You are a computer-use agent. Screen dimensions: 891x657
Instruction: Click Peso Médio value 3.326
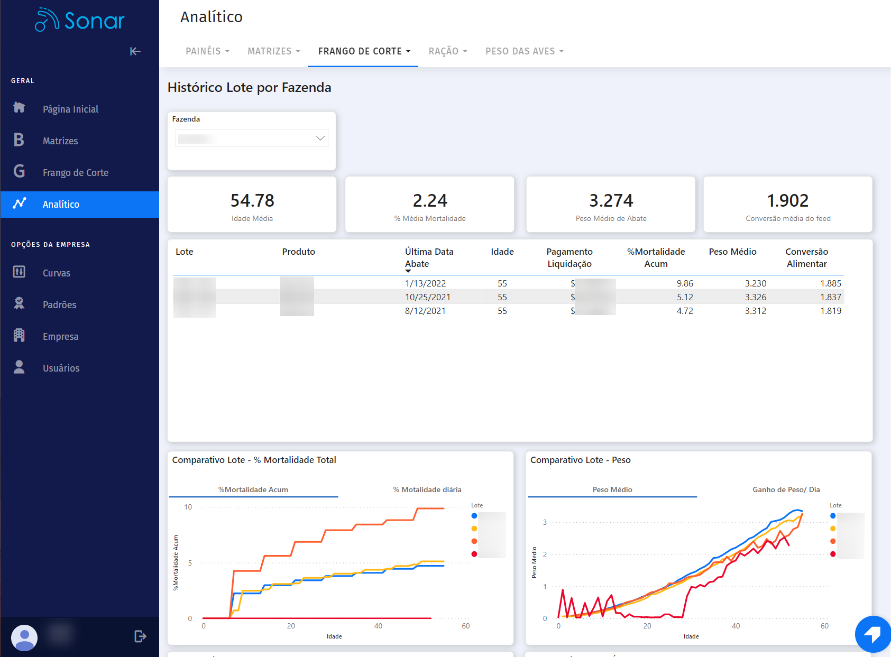[756, 297]
